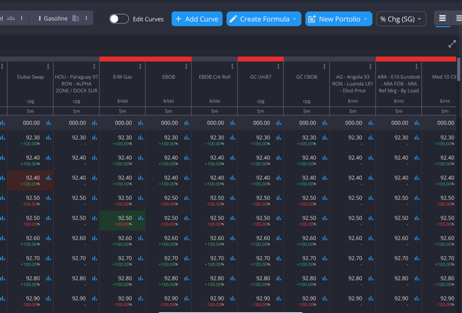Open E/W Gas column options menu
Image resolution: width=462 pixels, height=313 pixels.
(140, 66)
